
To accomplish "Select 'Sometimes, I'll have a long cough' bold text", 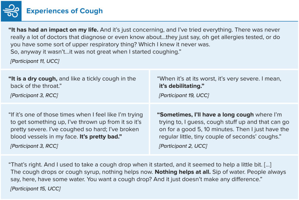I will point(205,115).
